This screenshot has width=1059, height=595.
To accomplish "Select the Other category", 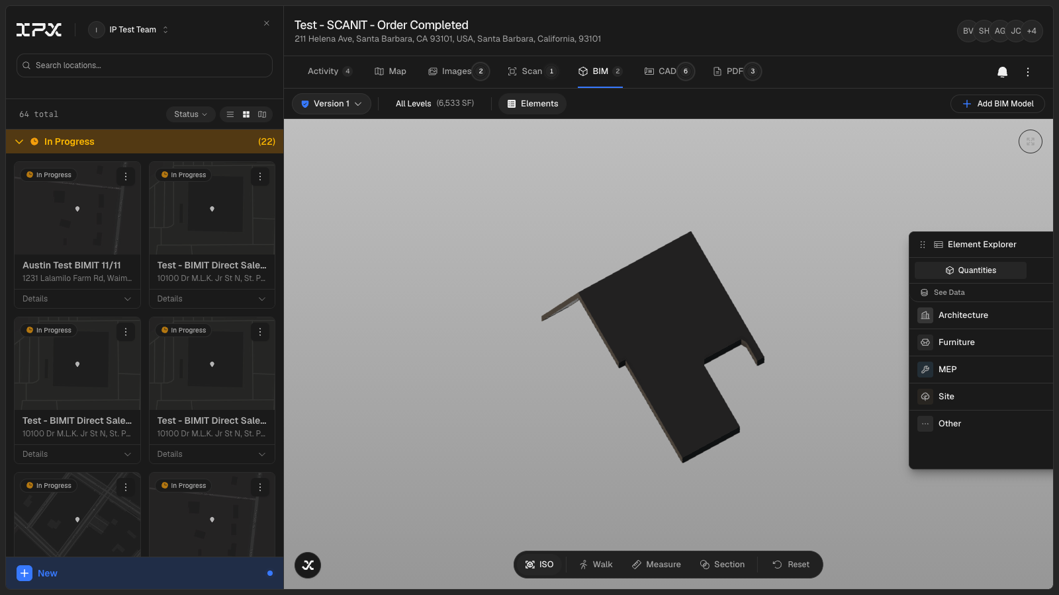I will (x=981, y=424).
